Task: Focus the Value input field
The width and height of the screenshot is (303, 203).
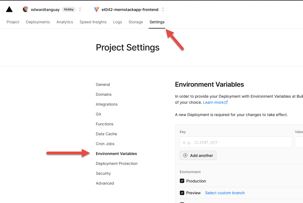Action: pyautogui.click(x=299, y=142)
